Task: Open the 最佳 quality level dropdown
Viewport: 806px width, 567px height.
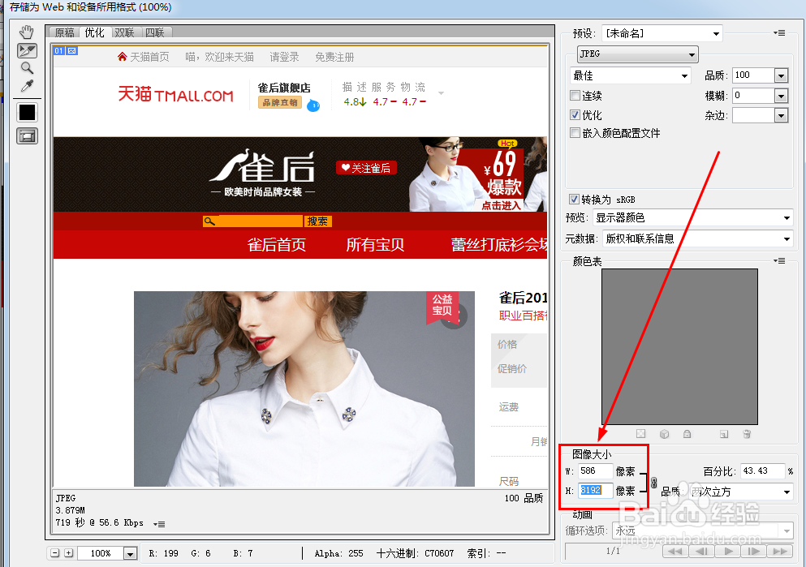Action: 630,75
